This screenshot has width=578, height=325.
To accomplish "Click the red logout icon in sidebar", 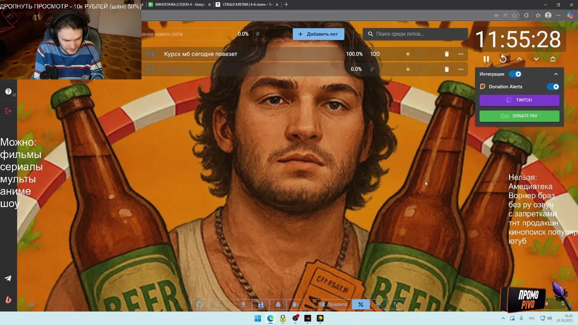I will pos(8,111).
